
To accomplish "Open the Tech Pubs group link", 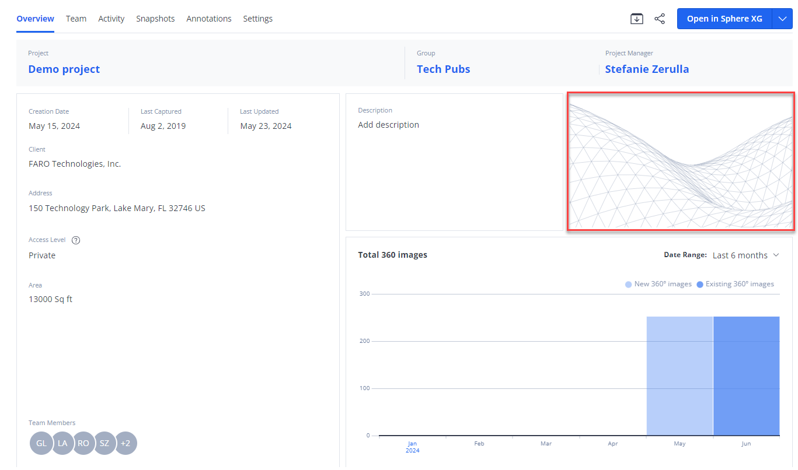I will [443, 69].
